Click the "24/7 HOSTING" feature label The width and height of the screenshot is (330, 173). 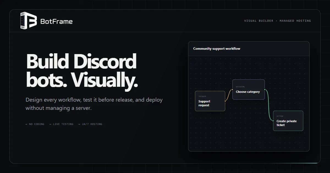[92, 124]
